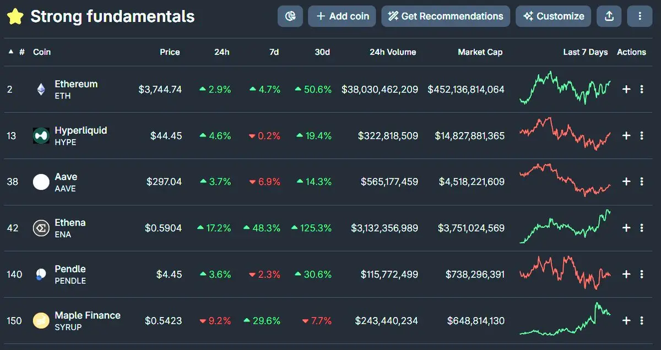Screen dimensions: 661x350
Task: Sort table by Coin column
Action: pyautogui.click(x=42, y=52)
